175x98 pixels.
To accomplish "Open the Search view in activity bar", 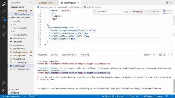I will 4,11.
